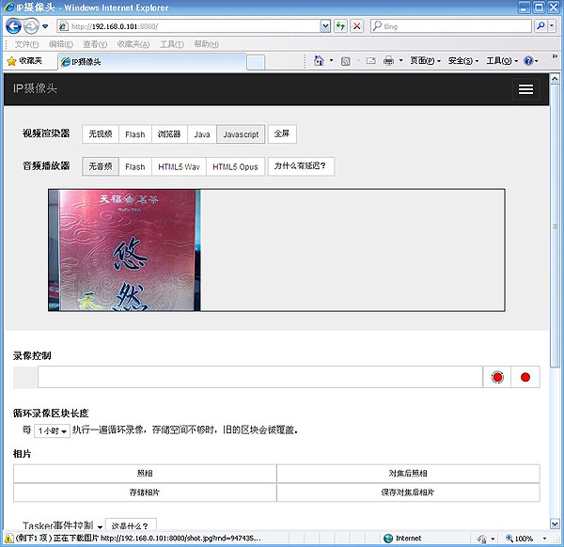Click the 为什么有延迟? button
The image size is (564, 547).
tap(301, 166)
